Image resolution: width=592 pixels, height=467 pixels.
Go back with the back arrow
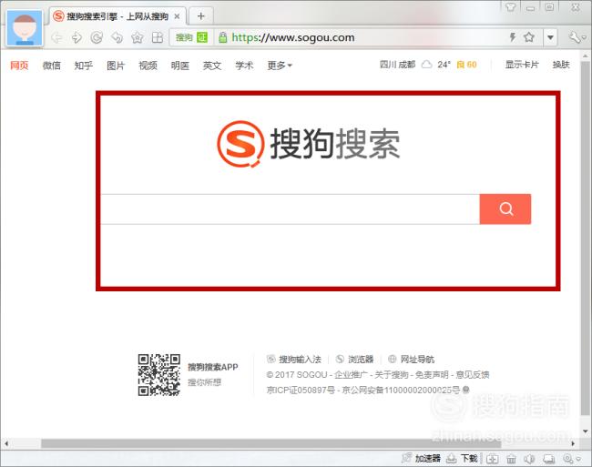[56, 37]
